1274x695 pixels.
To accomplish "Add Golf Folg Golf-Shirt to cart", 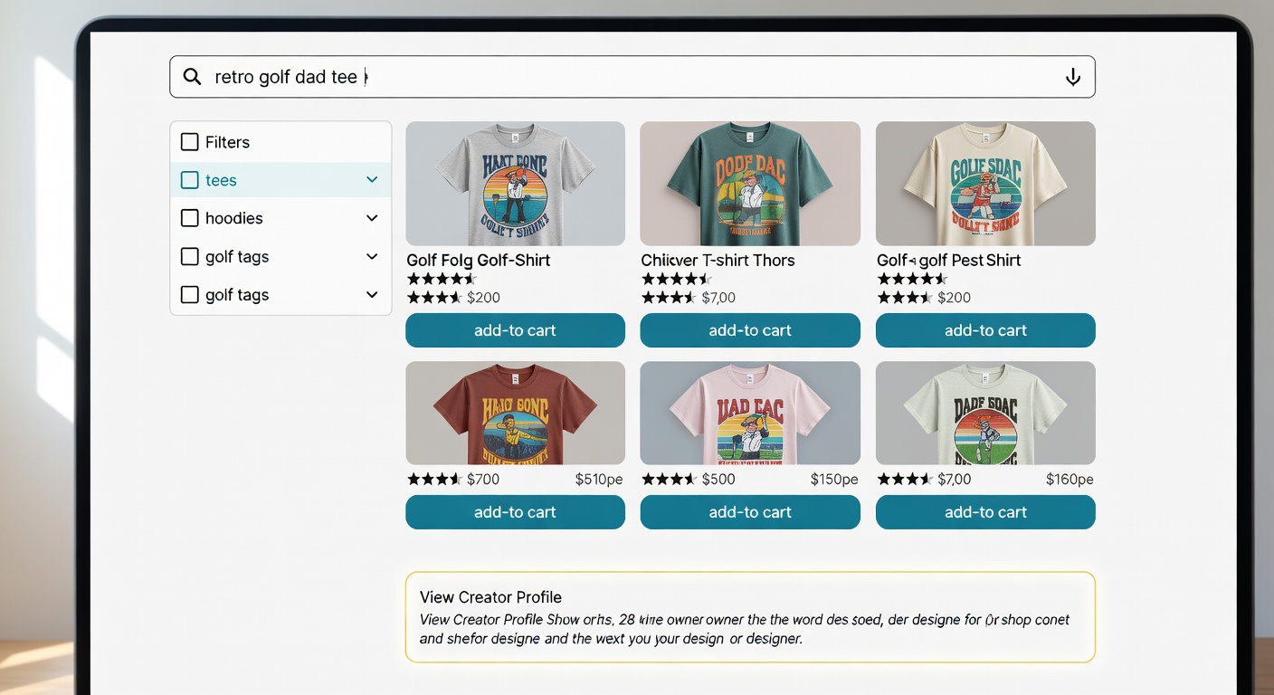I will tap(515, 330).
